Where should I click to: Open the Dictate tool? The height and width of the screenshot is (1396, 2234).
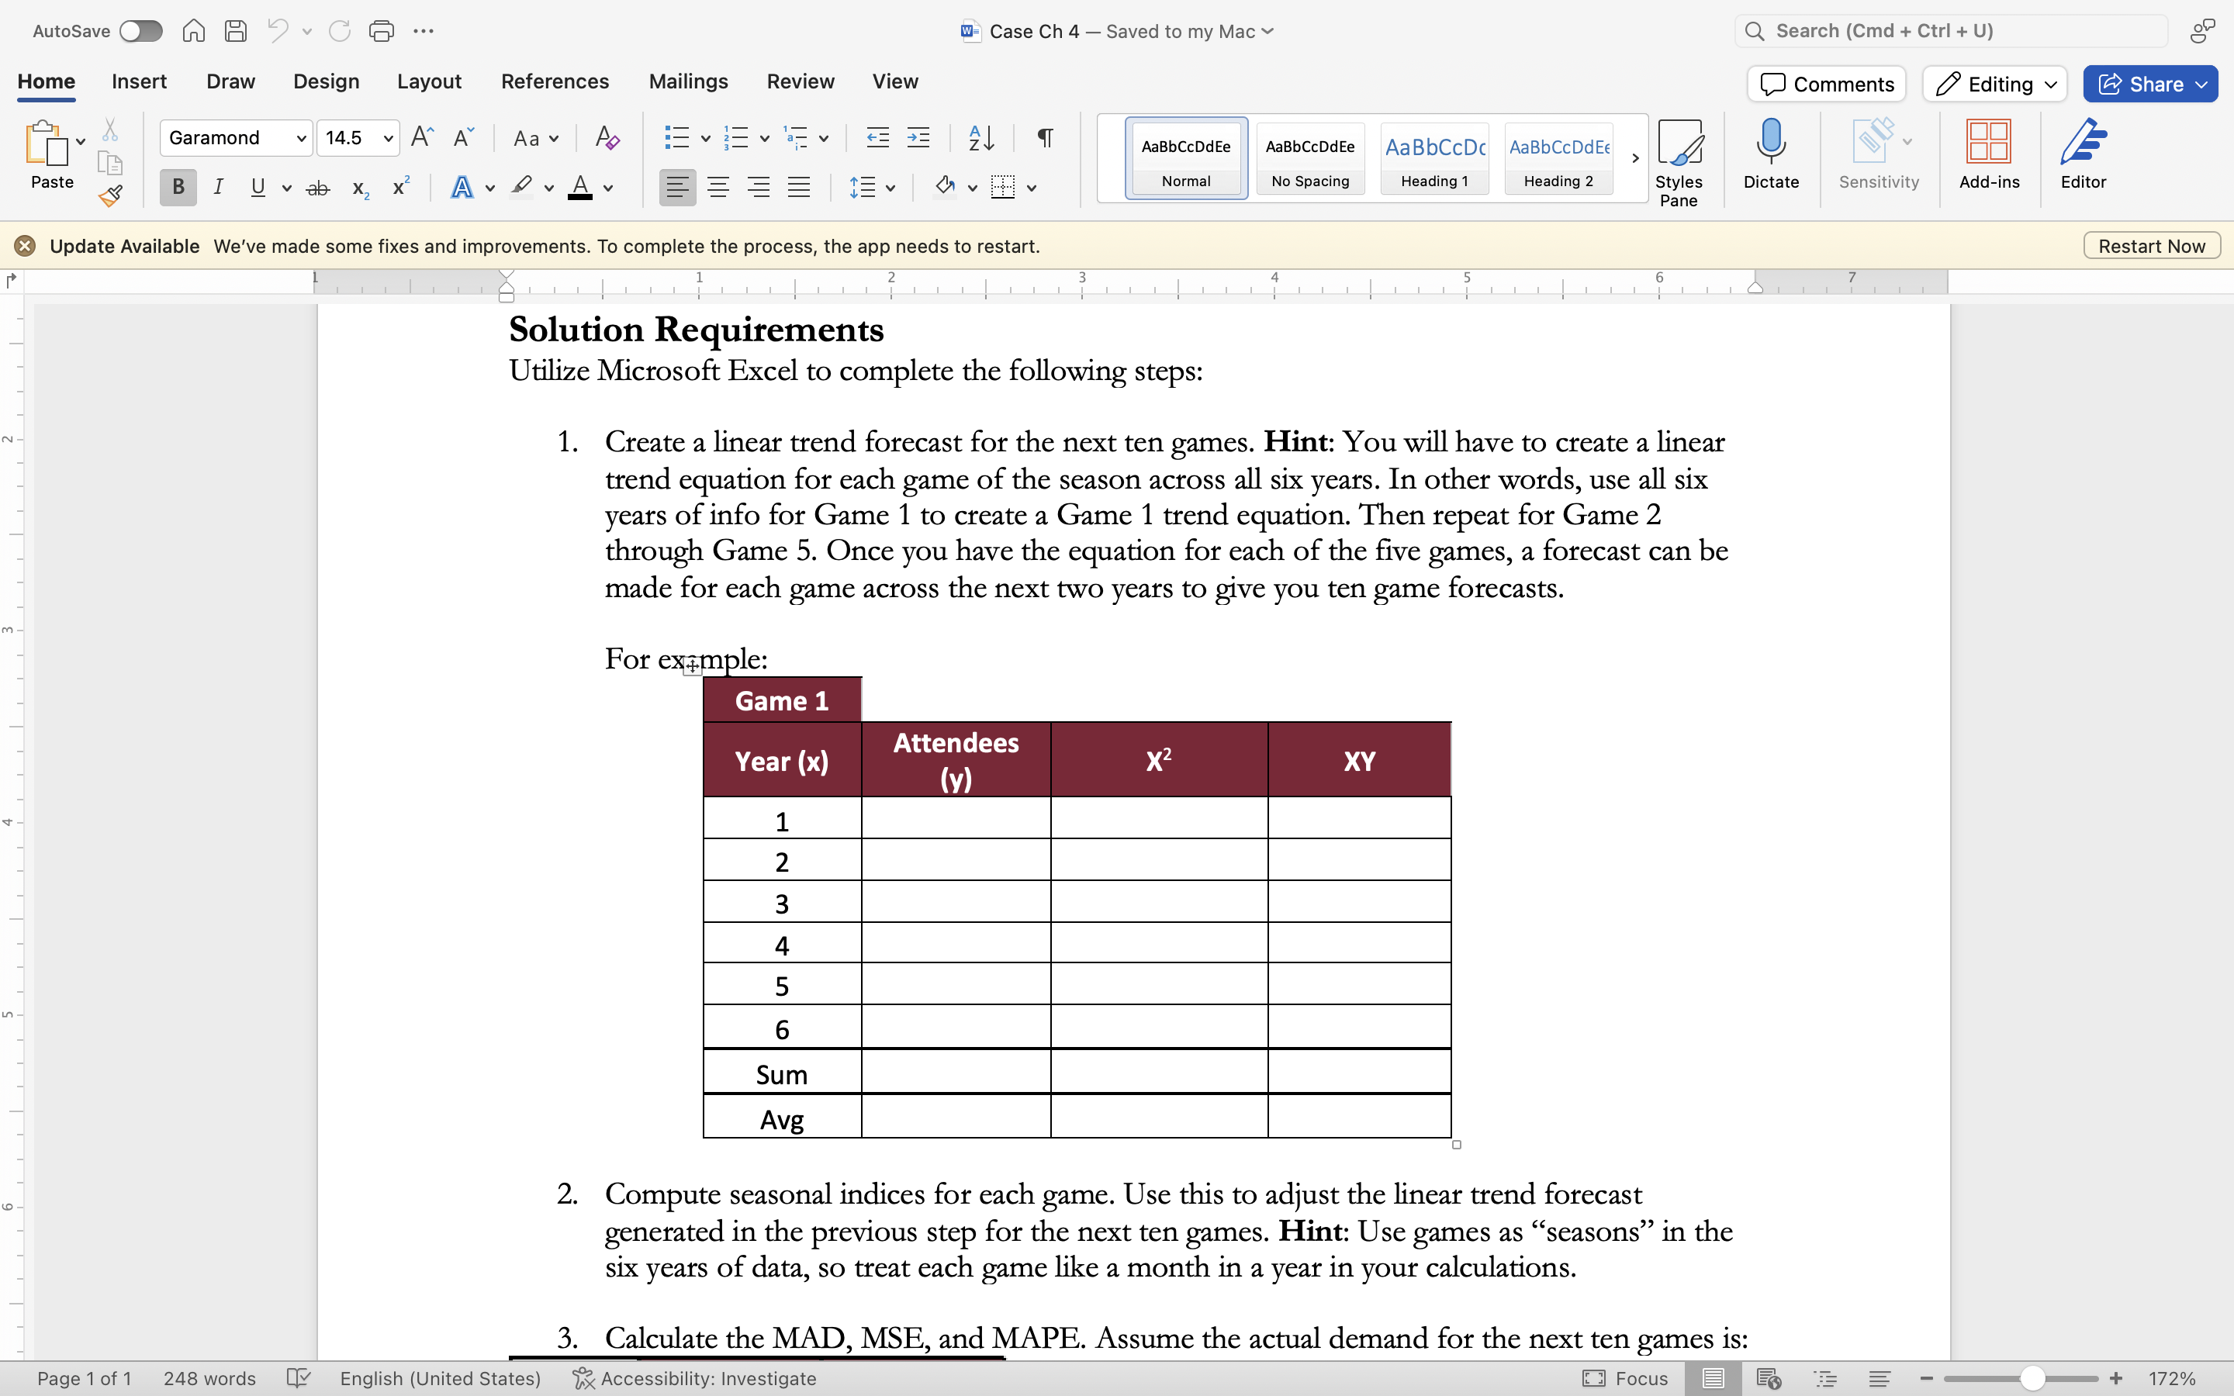pyautogui.click(x=1769, y=157)
